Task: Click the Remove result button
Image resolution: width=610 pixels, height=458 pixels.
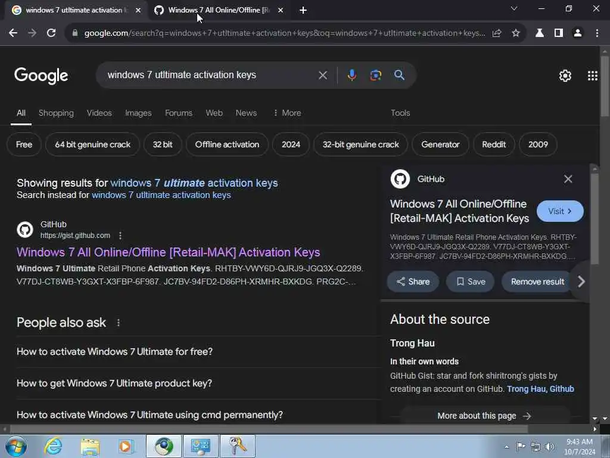Action: [537, 281]
